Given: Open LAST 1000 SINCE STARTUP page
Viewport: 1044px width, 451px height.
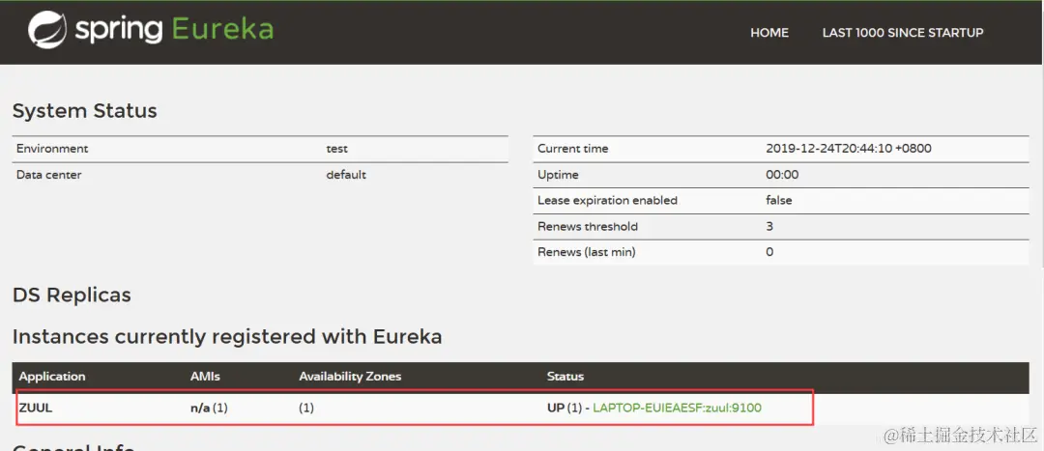Looking at the screenshot, I should 903,33.
